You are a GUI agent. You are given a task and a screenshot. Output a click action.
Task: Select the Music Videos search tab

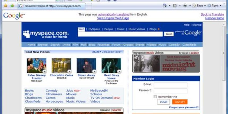click(137, 29)
